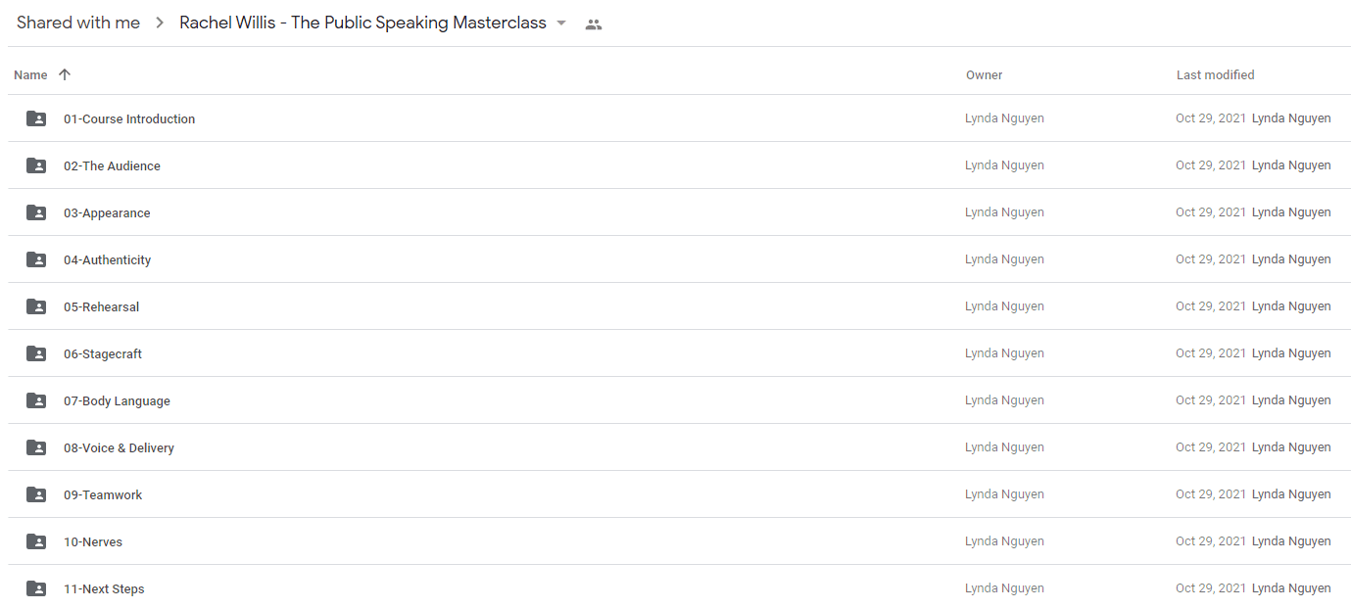Click folder icon of 04-Authenticity
The height and width of the screenshot is (609, 1351).
[x=36, y=259]
